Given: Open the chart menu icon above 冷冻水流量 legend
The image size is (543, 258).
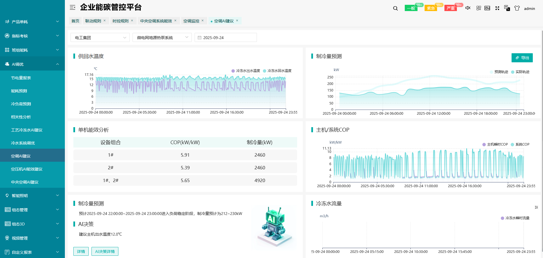Looking at the screenshot, I should pos(536,207).
